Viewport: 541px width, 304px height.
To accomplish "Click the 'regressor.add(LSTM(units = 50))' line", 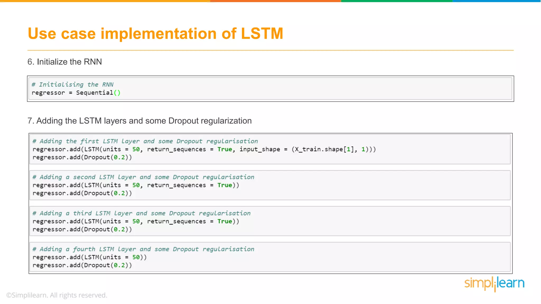I will [90, 257].
